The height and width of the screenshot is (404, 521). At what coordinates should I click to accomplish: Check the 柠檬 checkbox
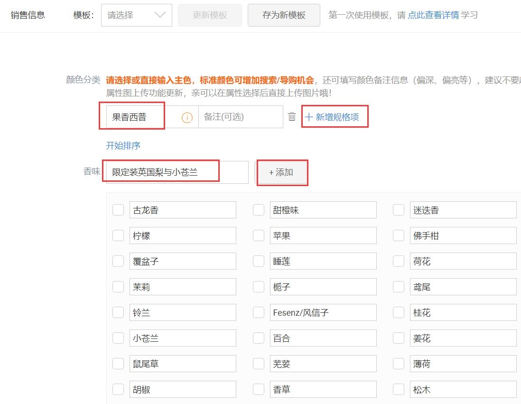pos(118,235)
